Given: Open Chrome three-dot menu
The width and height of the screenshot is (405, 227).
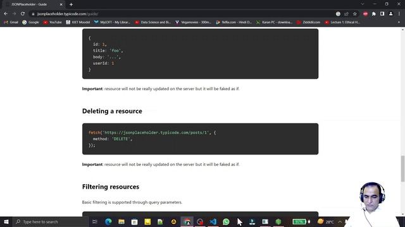Looking at the screenshot, I should point(399,14).
